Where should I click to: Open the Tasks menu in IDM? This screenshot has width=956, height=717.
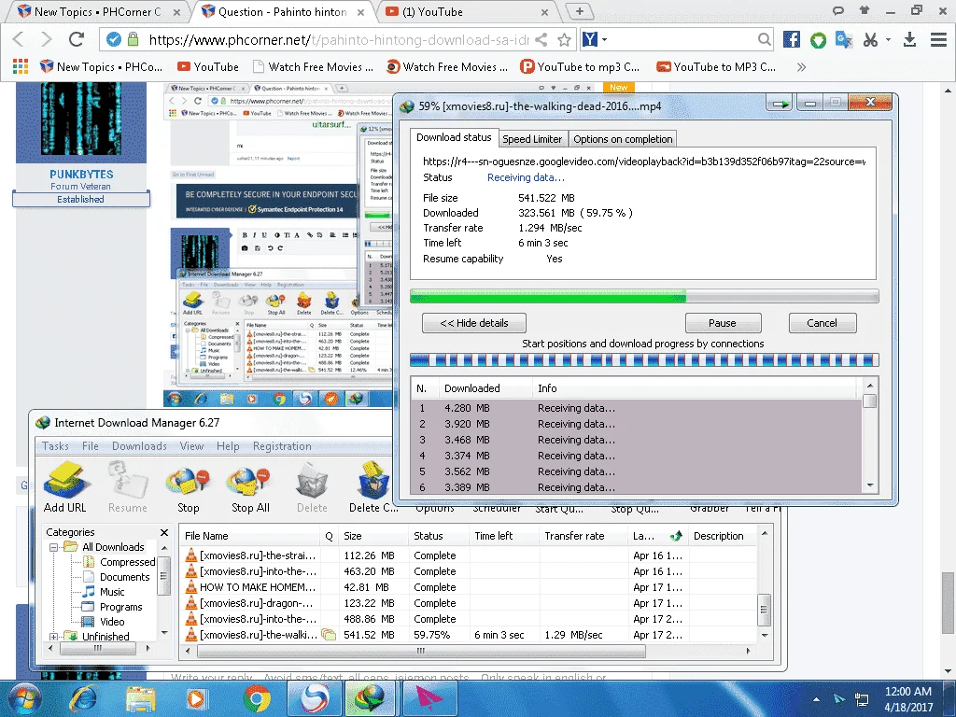pyautogui.click(x=55, y=446)
